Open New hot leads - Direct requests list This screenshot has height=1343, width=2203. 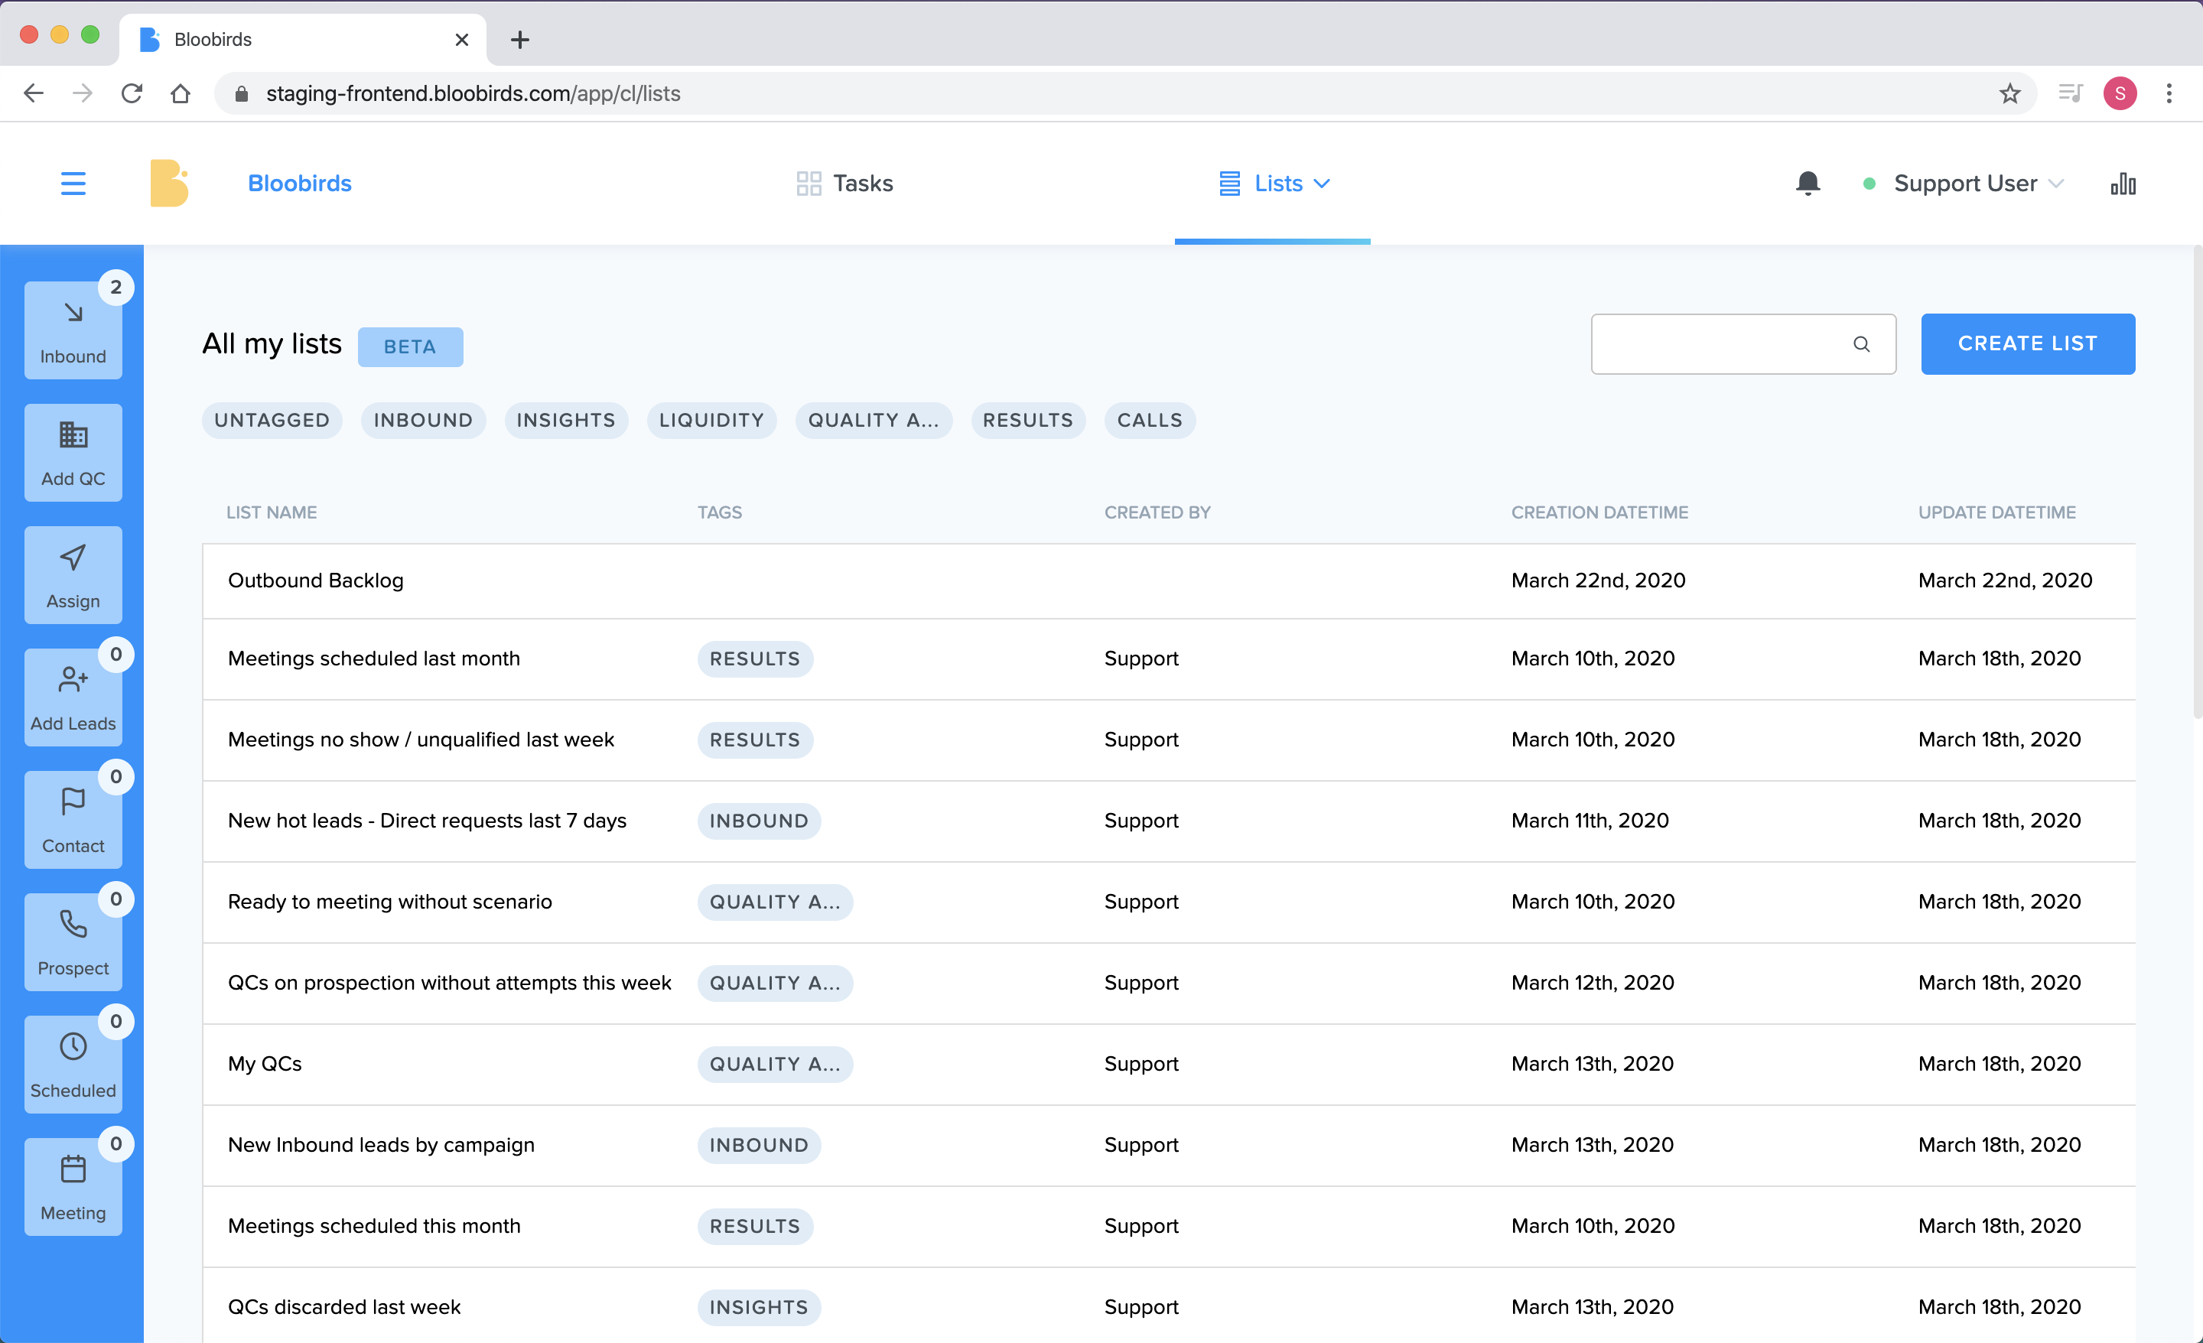tap(428, 821)
